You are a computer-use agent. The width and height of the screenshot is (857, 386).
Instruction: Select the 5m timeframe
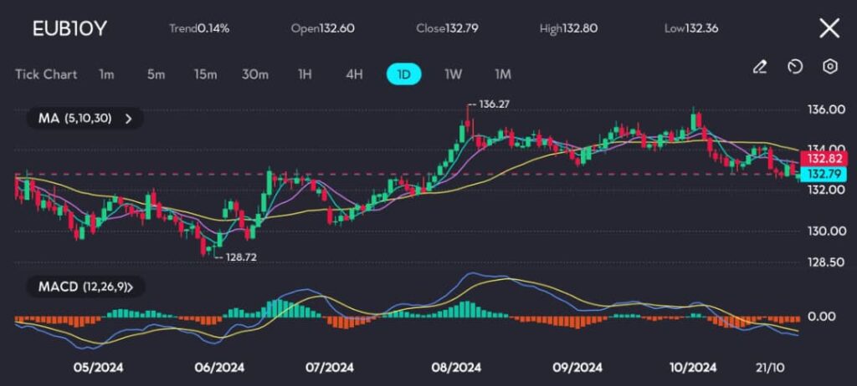156,74
